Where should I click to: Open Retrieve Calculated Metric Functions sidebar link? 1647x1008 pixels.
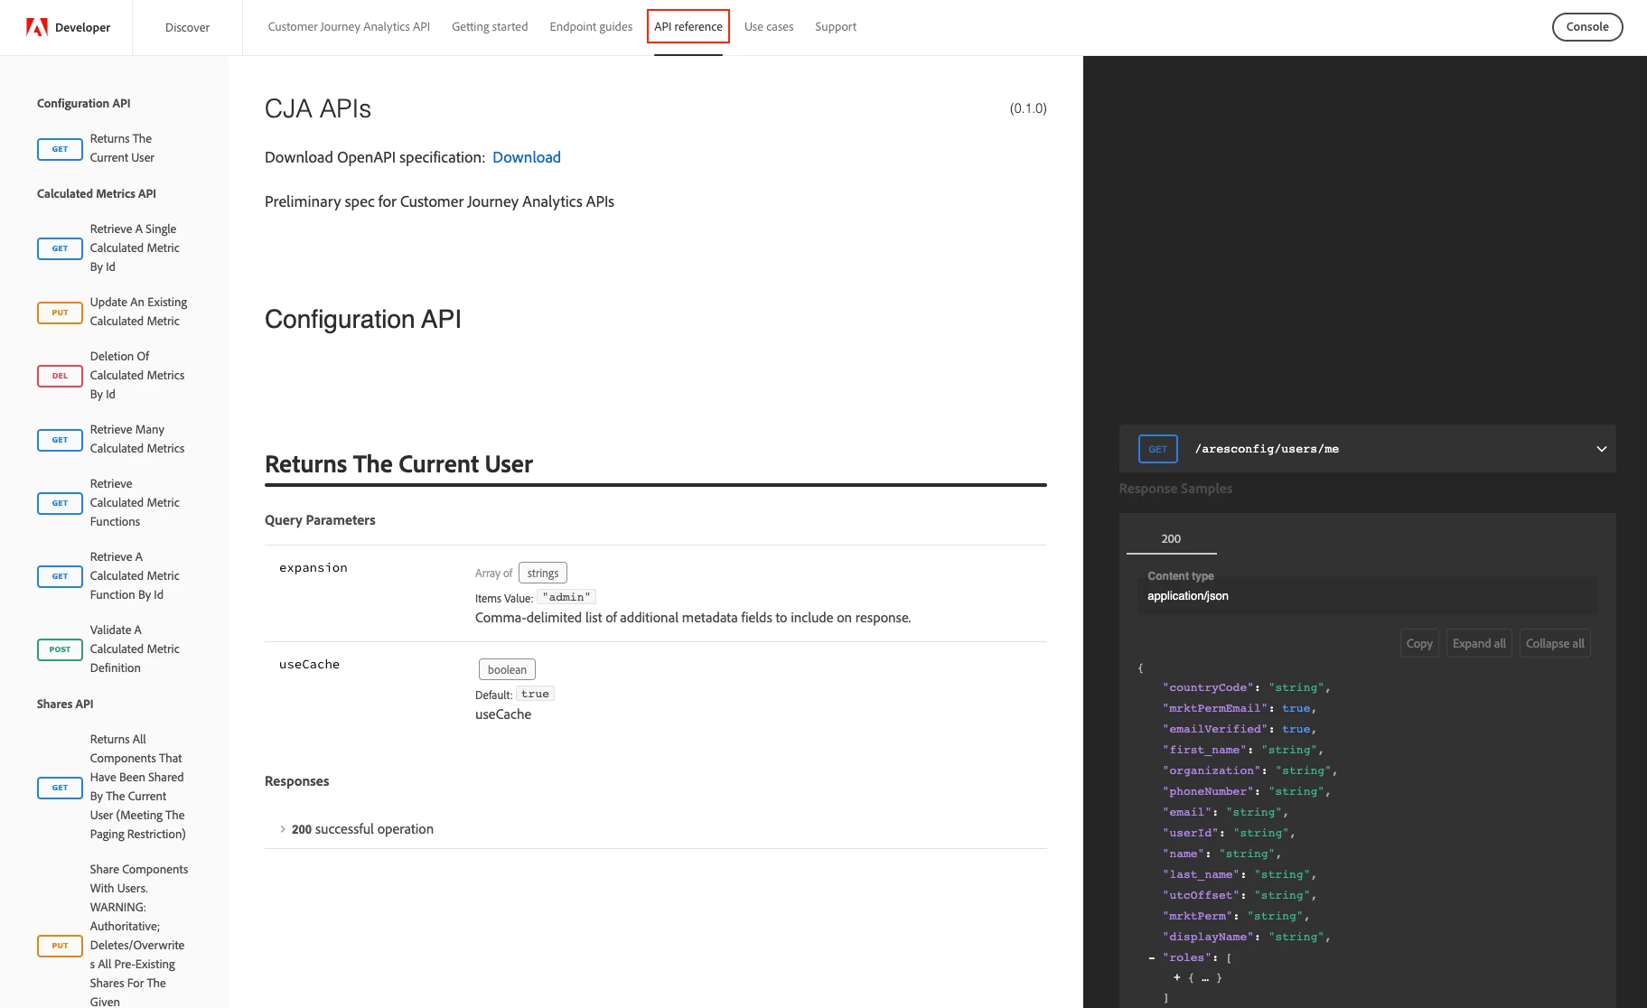pos(135,503)
